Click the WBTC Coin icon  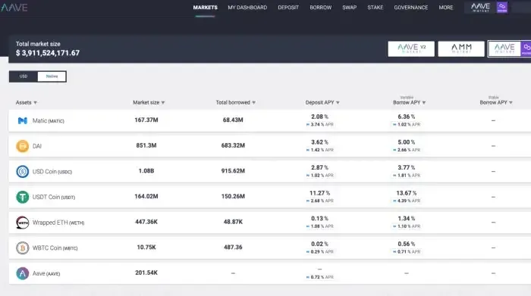click(x=22, y=248)
